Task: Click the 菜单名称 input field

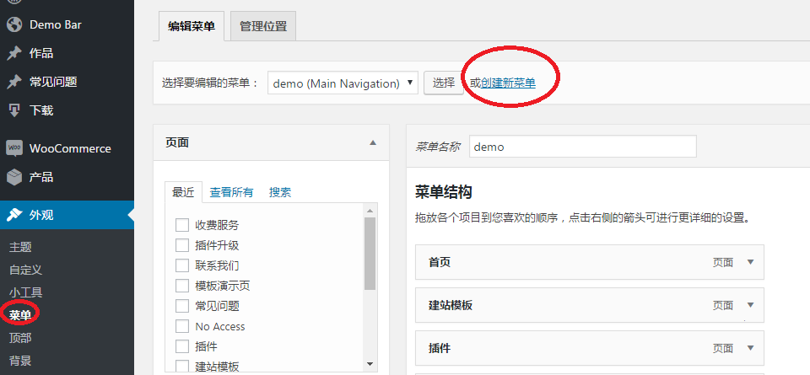Action: [x=582, y=147]
